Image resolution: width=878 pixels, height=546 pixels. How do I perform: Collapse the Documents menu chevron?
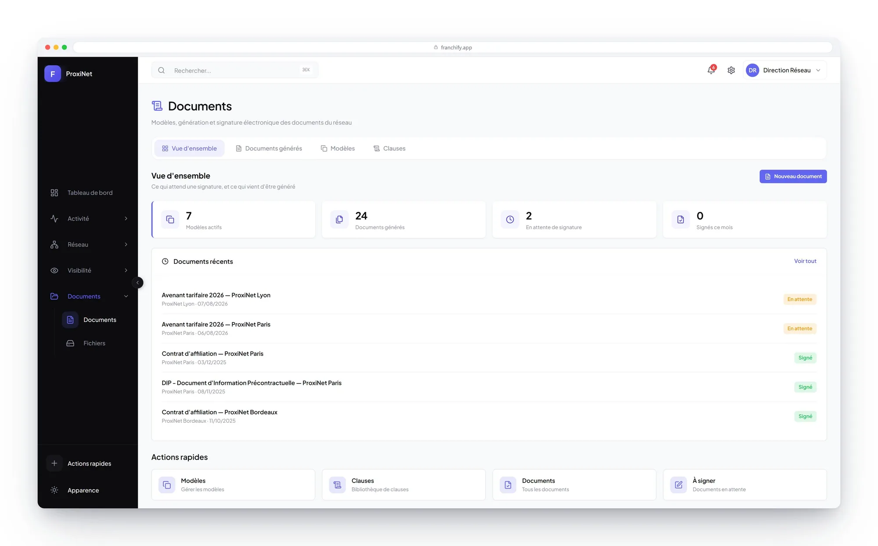click(126, 296)
